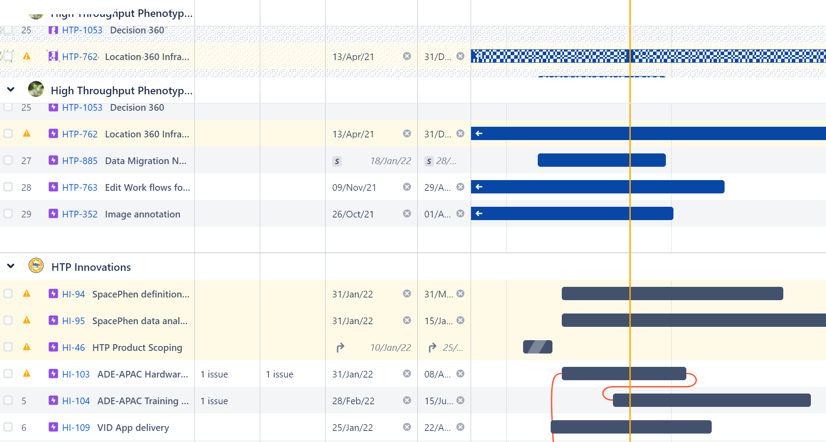Click the rollup arrow icon on HI-46 start date
The image size is (826, 442).
(340, 347)
